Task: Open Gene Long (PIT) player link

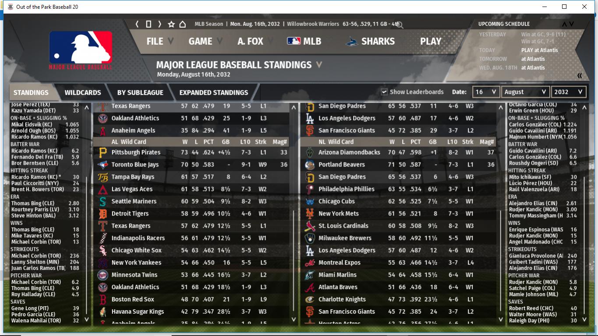Action: tap(30, 308)
